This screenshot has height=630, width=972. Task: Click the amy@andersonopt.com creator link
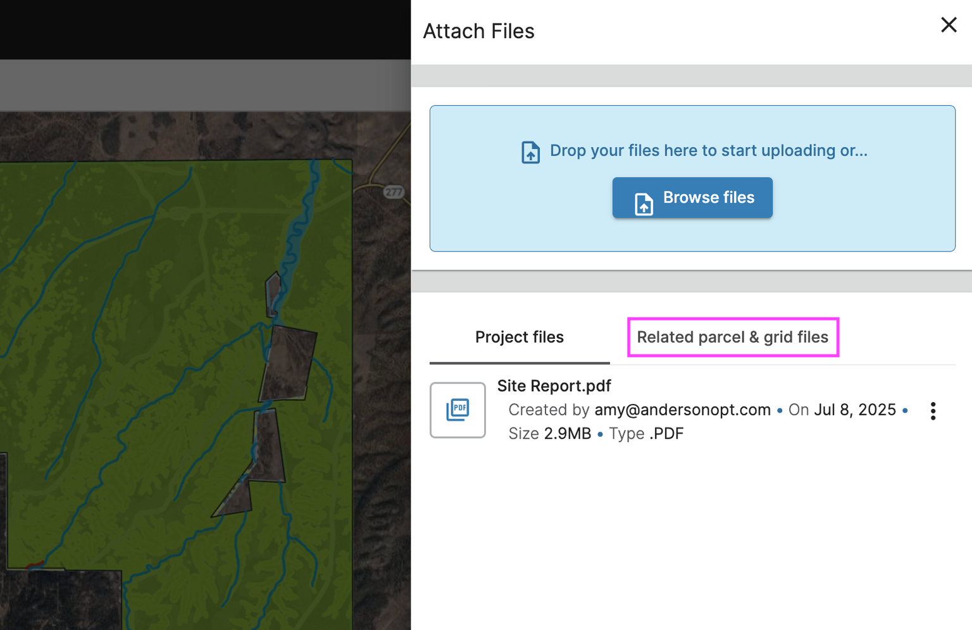tap(682, 410)
